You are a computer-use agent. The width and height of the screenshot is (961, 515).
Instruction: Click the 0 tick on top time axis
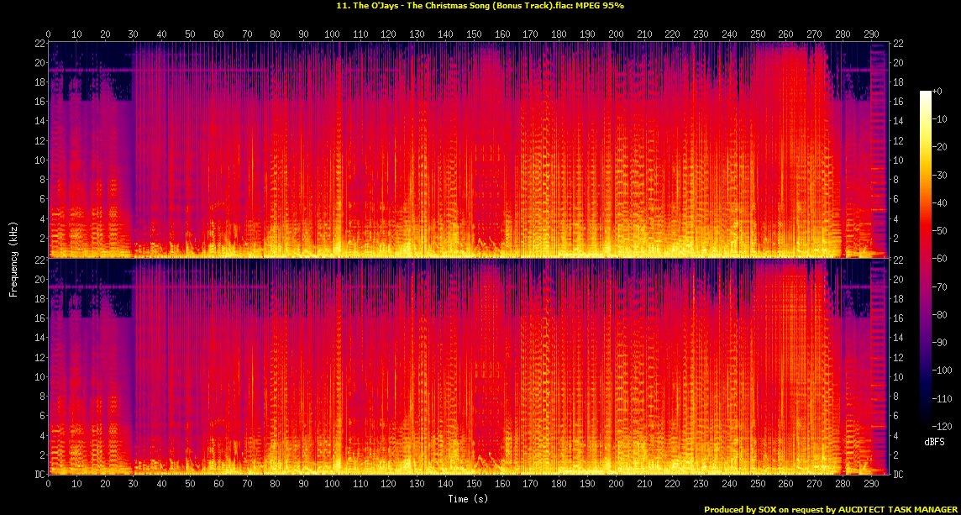(x=49, y=34)
